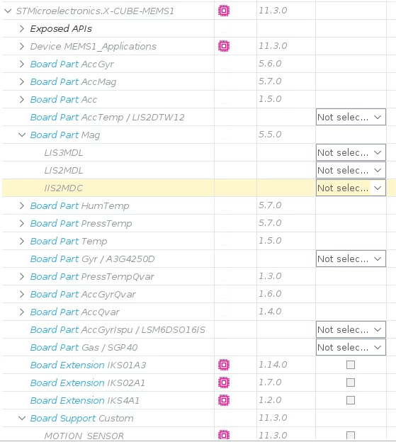Open the Board Part Mag link

65,135
